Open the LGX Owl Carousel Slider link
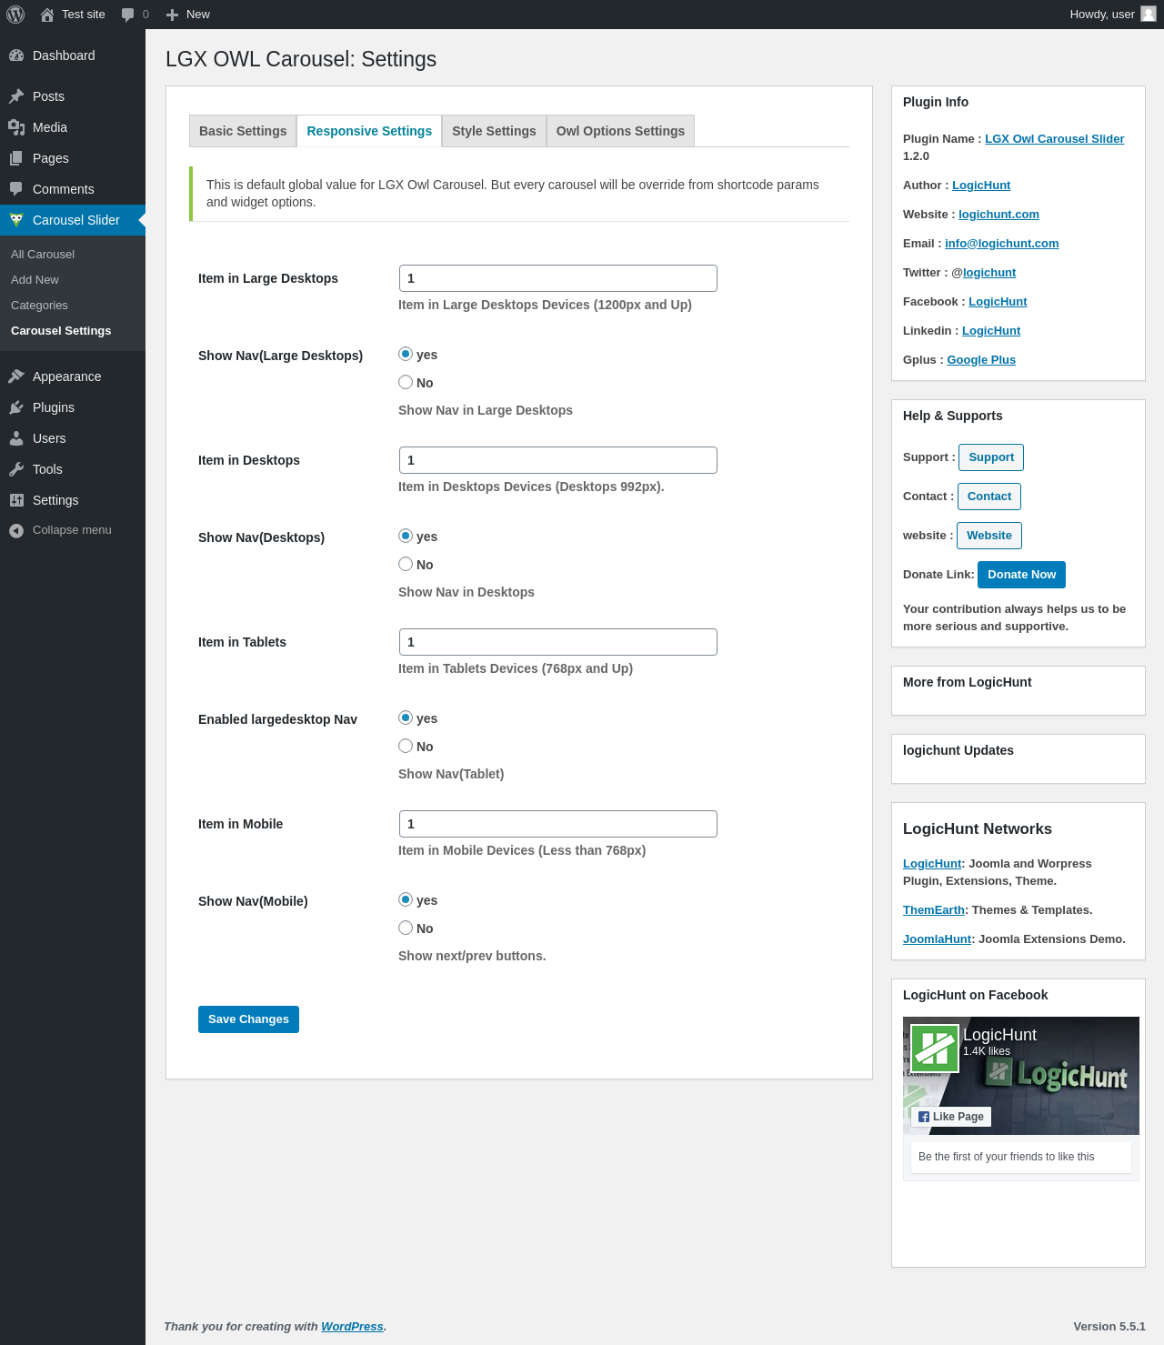This screenshot has height=1345, width=1164. pyautogui.click(x=1055, y=139)
